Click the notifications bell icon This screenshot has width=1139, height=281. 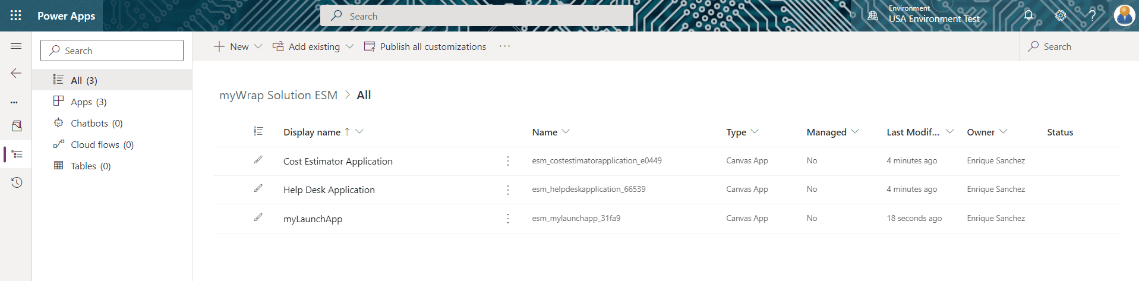pyautogui.click(x=1028, y=15)
